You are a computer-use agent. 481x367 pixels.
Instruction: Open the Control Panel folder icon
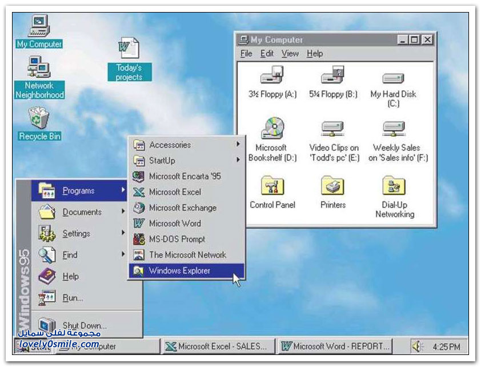(272, 186)
